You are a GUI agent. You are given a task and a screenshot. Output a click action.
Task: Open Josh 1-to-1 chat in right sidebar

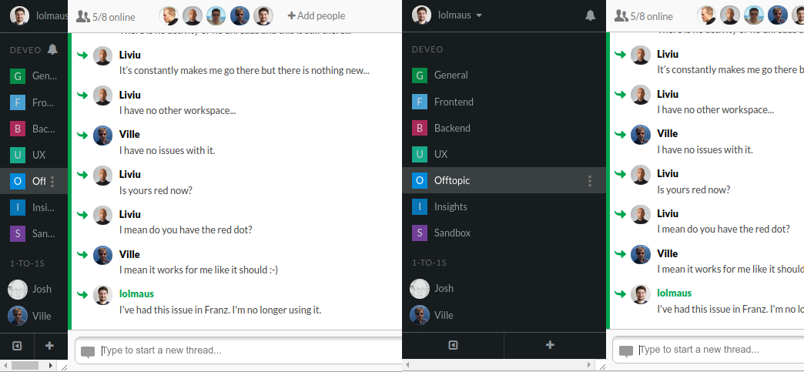(504, 288)
